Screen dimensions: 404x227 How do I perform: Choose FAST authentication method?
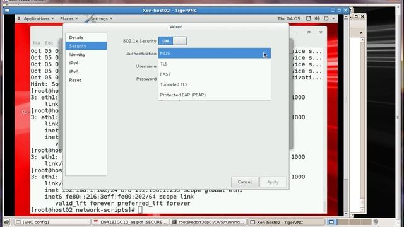click(x=215, y=74)
